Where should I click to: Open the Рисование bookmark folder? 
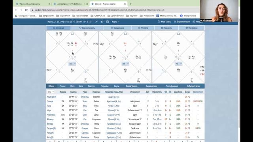147,16
